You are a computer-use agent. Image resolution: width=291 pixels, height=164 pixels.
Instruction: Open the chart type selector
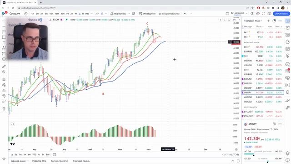(97, 14)
